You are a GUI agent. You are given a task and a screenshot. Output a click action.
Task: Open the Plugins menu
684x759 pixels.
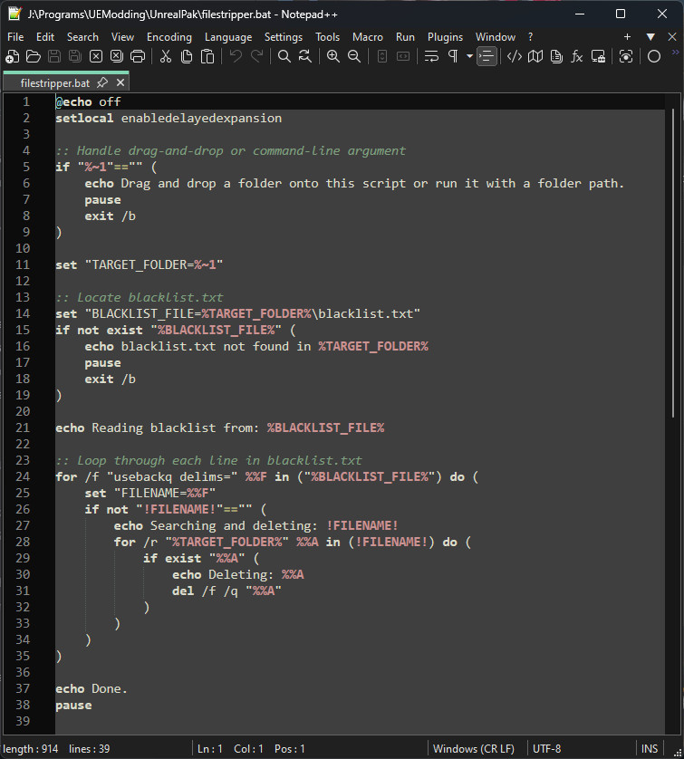coord(445,37)
